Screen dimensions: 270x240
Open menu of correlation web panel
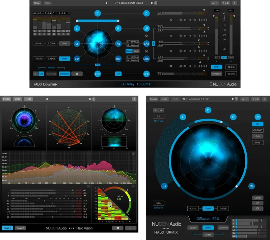click(x=88, y=107)
